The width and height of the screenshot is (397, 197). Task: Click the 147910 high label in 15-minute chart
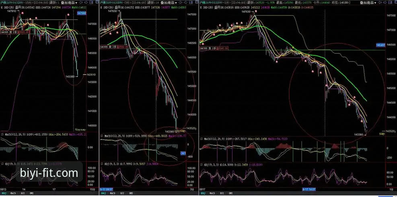pos(12,11)
